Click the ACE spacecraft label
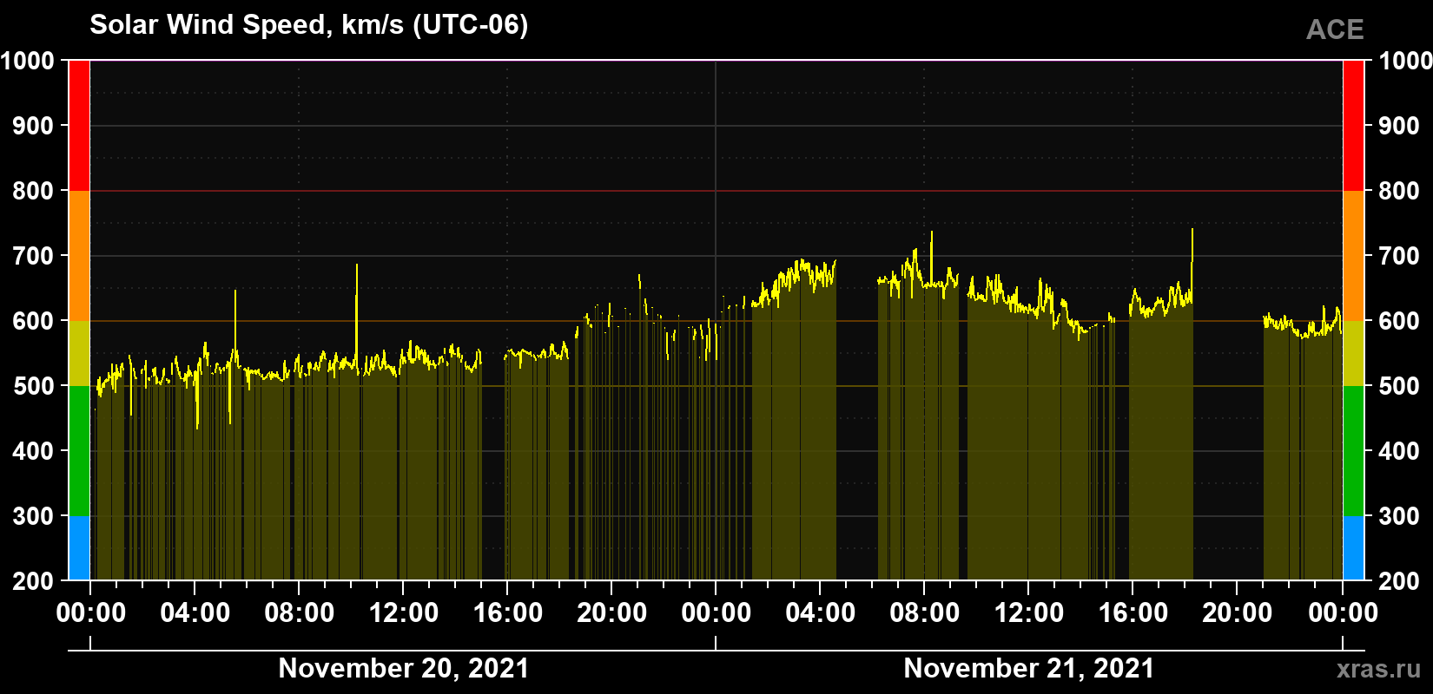 (1335, 30)
